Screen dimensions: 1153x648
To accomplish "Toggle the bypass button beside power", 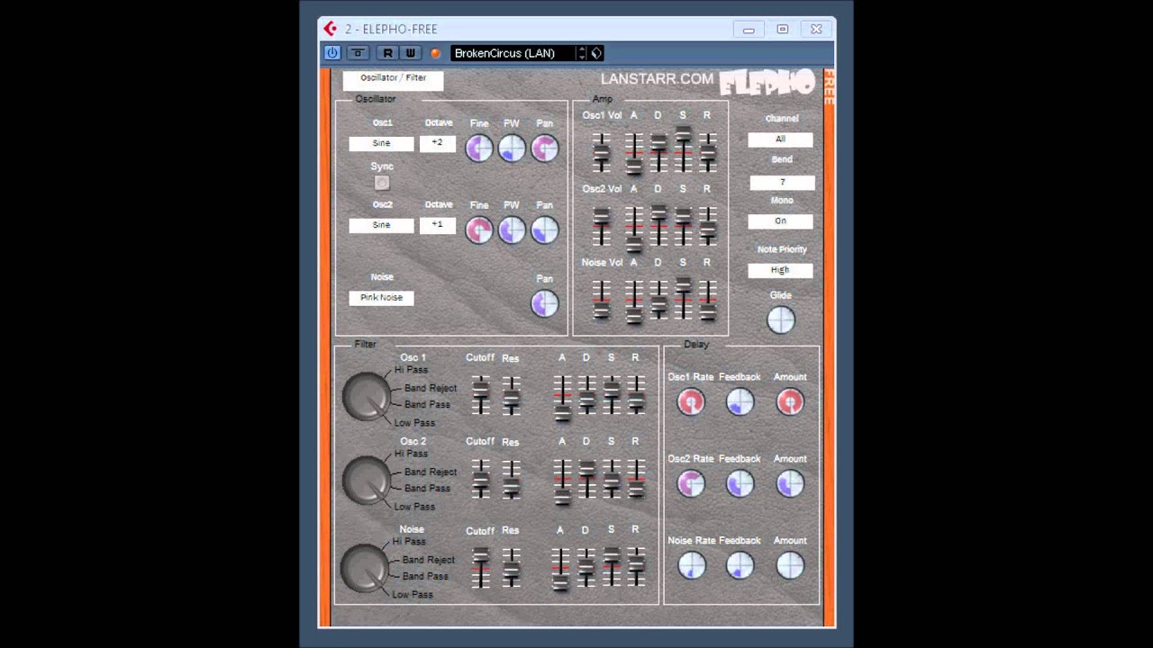I will pos(358,53).
